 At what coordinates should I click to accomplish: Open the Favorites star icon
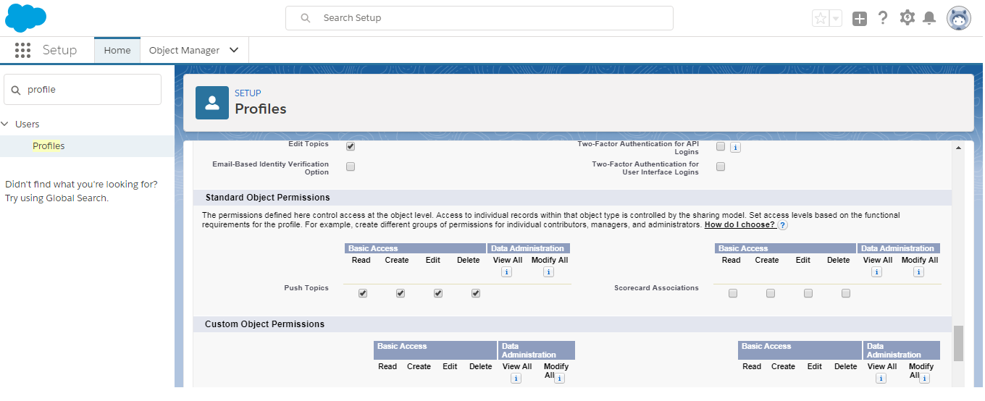[x=820, y=19]
